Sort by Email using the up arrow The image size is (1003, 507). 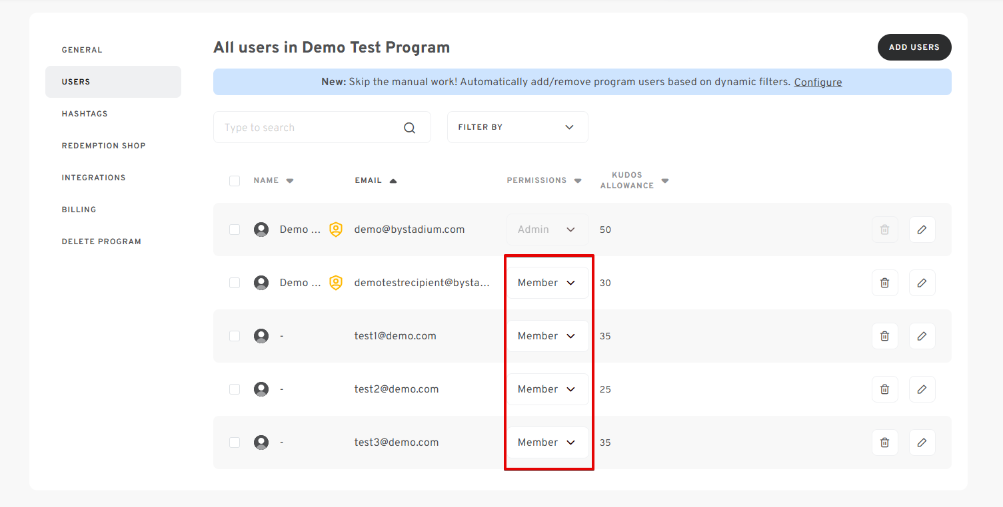[393, 181]
